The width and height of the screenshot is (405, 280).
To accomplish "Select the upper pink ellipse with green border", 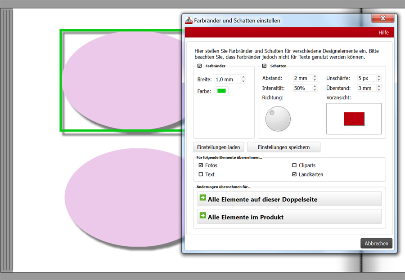I will click(123, 80).
